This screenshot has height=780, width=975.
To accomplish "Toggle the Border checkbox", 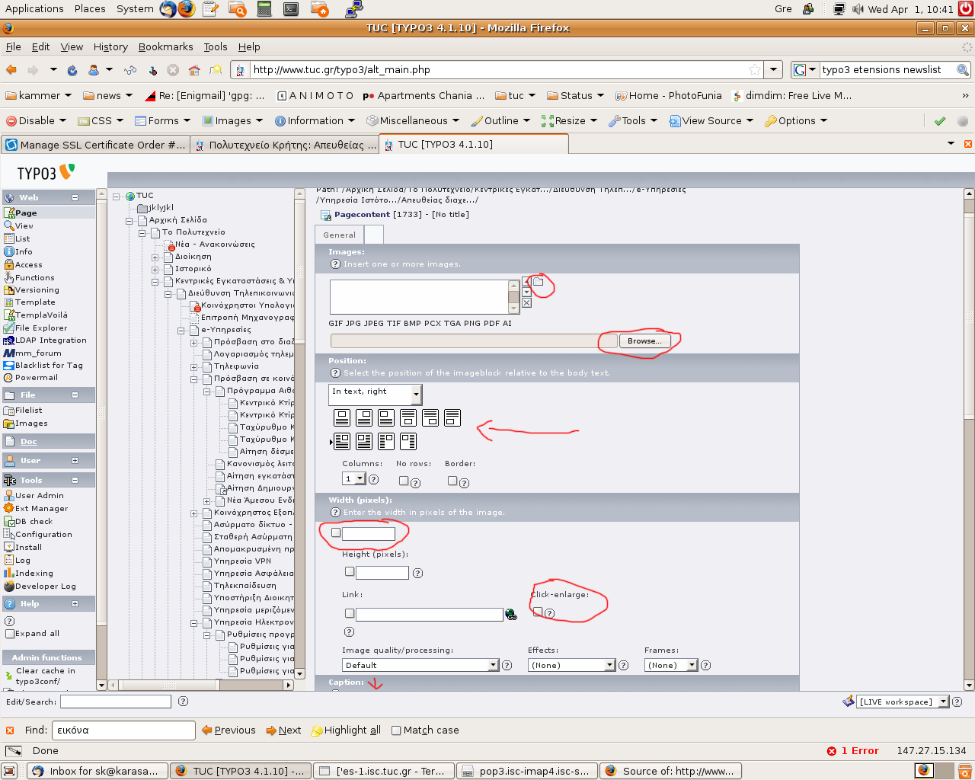I will (x=452, y=481).
